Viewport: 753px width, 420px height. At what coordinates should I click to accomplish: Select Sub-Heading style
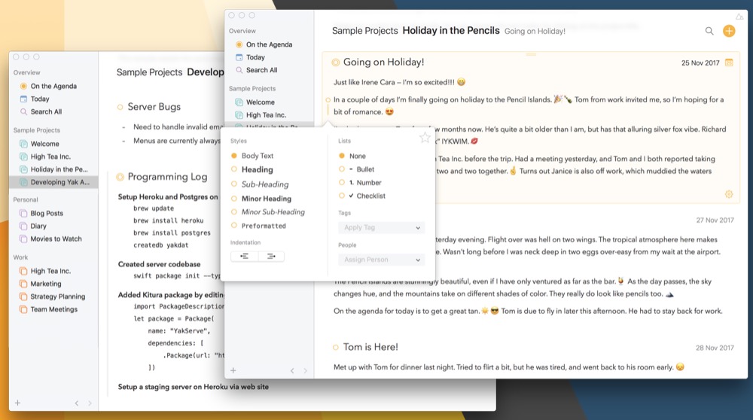coord(260,184)
